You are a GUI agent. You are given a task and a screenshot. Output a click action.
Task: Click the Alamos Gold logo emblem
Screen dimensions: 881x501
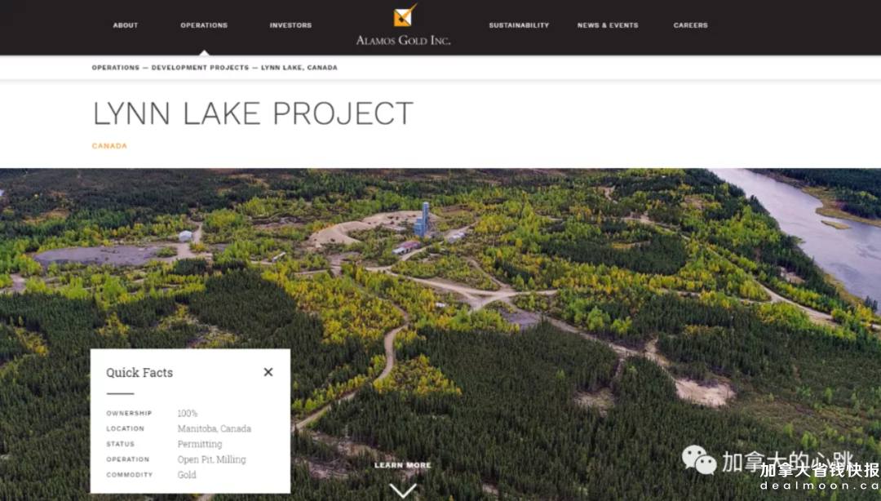[404, 16]
